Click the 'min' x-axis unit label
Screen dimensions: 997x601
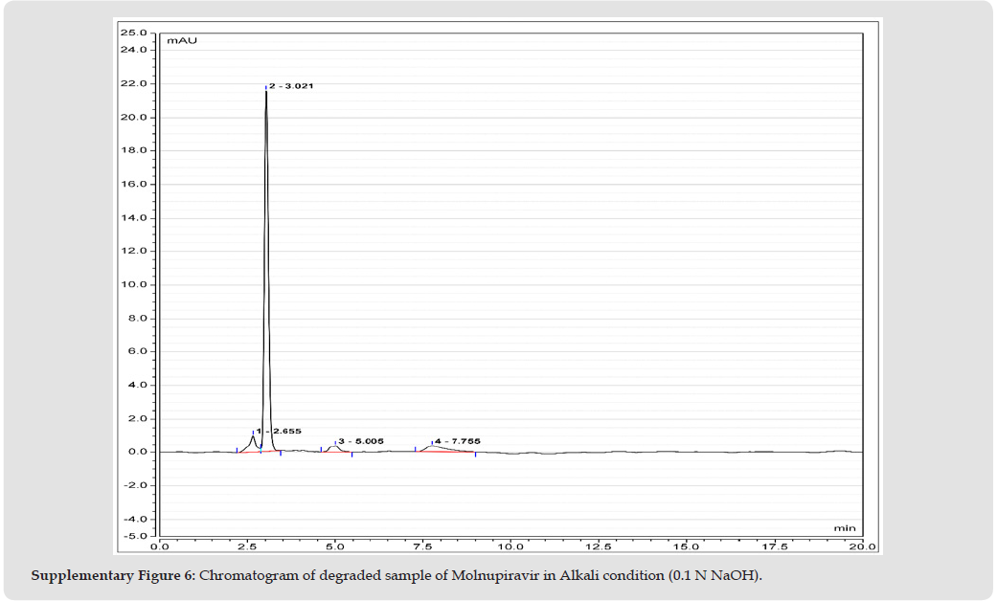pos(844,527)
